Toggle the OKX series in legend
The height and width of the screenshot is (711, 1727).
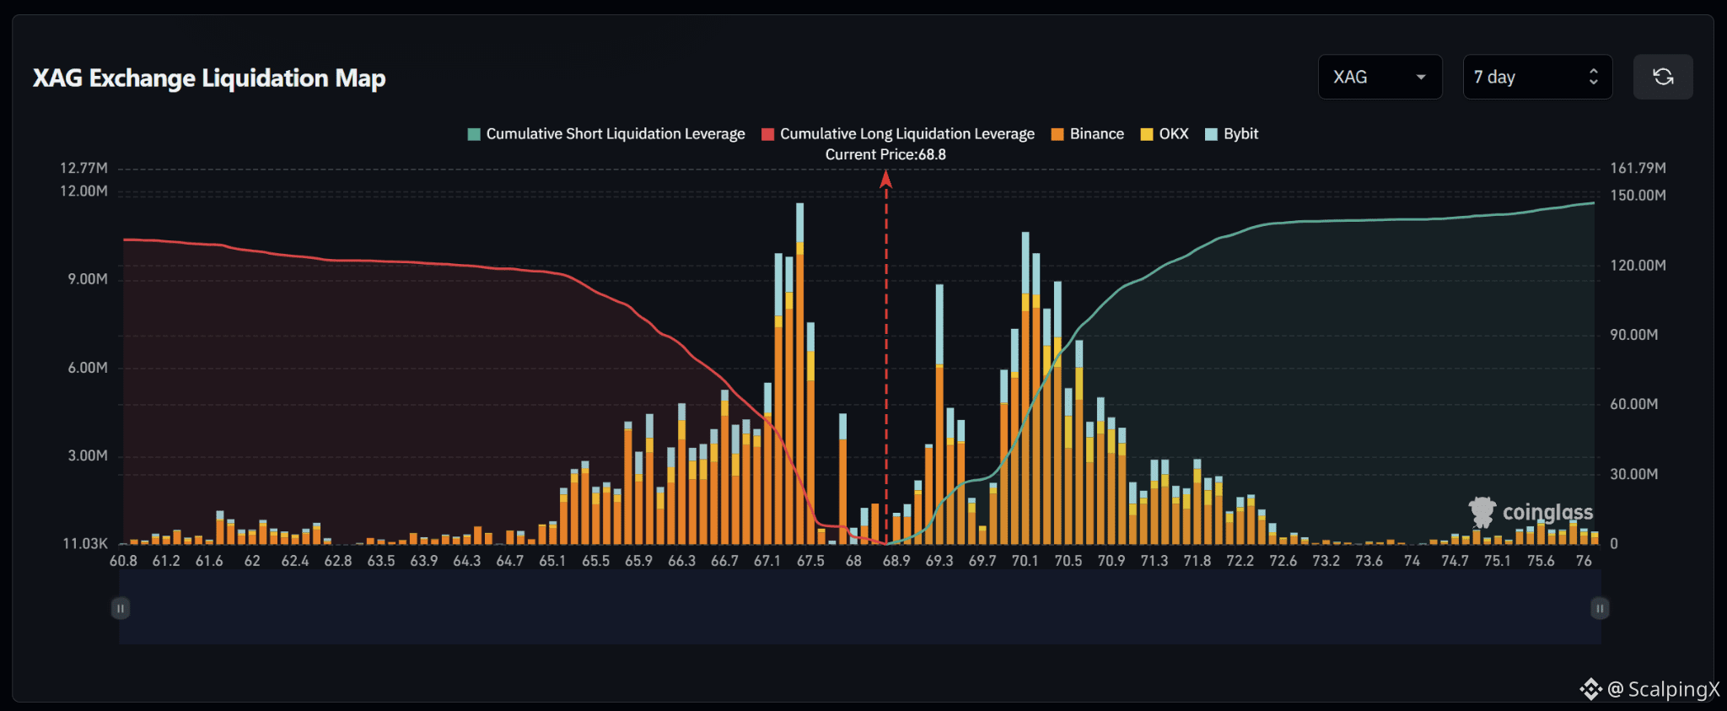click(x=1165, y=134)
